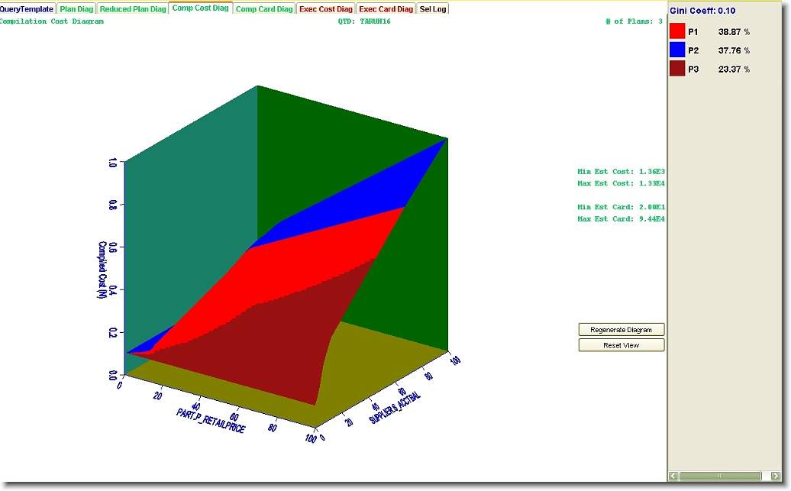Click the Comp Cost Diag tab

point(201,8)
